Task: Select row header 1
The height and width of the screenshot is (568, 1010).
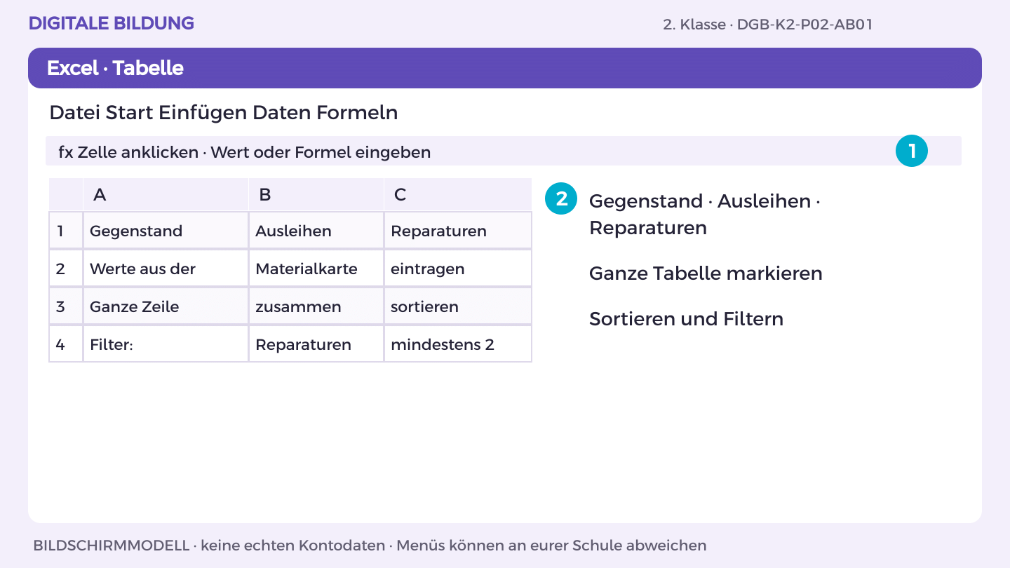Action: coord(66,231)
